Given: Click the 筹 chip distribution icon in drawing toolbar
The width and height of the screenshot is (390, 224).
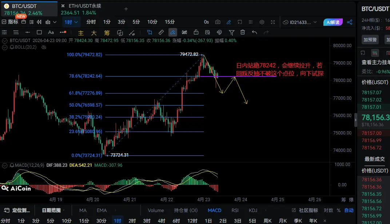Looking at the screenshot, I should click(107, 33).
